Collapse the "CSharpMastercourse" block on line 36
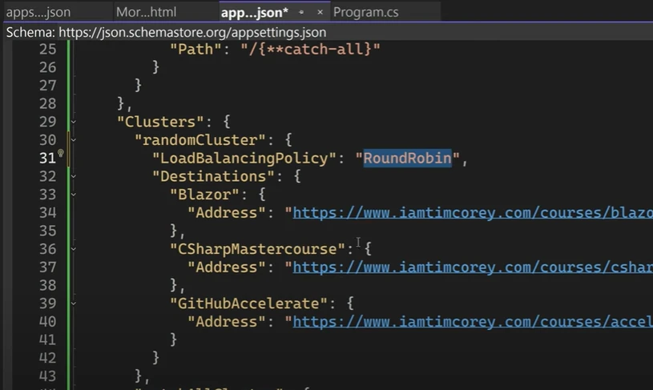 tap(73, 249)
